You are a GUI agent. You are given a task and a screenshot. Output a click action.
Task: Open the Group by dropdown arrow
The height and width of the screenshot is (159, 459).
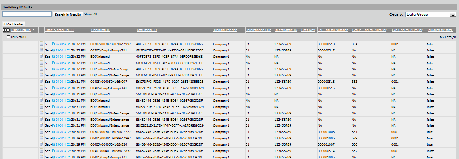[453, 15]
